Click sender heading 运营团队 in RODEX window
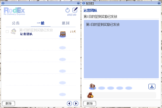The width and height of the screenshot is (162, 108). [x=90, y=10]
